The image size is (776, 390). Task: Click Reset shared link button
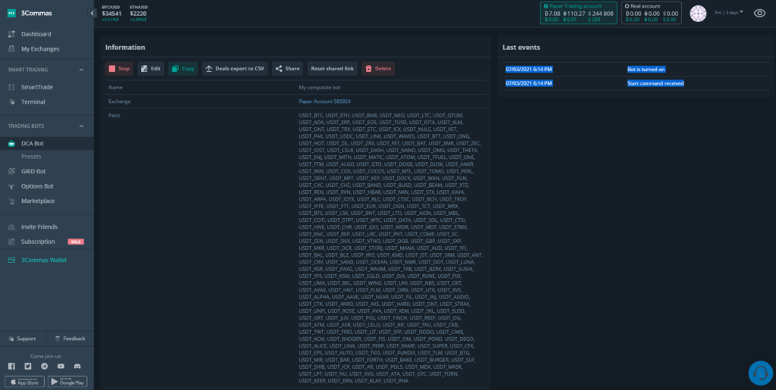pos(332,69)
